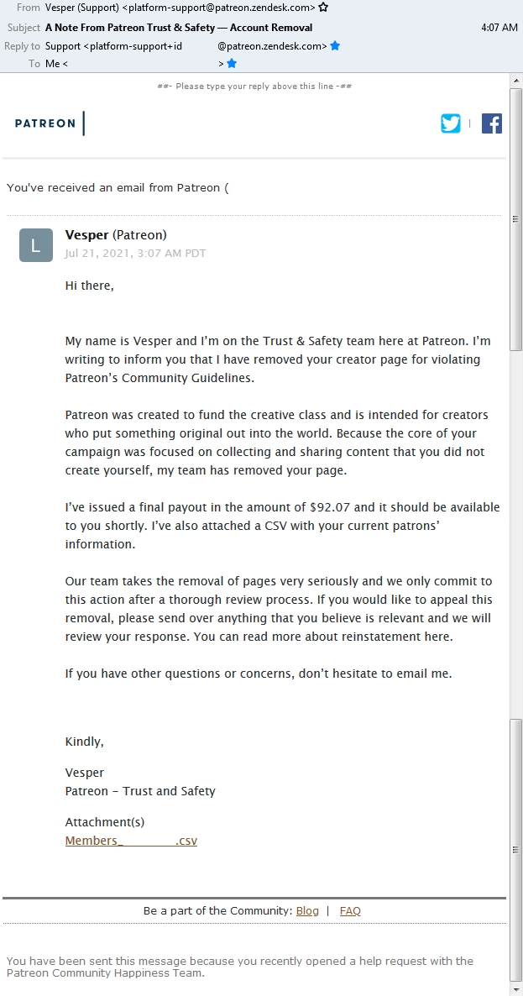Image resolution: width=523 pixels, height=996 pixels.
Task: Open the Facebook icon in the Patreon header
Action: 492,123
